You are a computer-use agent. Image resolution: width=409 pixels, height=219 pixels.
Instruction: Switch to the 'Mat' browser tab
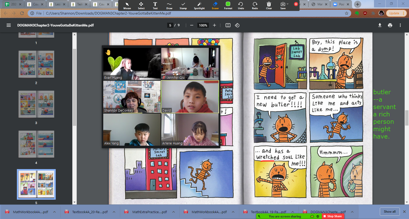pos(319,4)
